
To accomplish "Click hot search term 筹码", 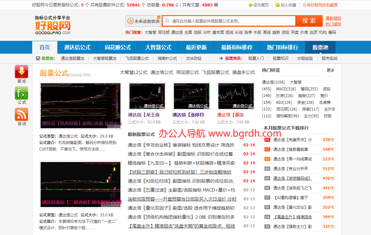I will [332, 32].
